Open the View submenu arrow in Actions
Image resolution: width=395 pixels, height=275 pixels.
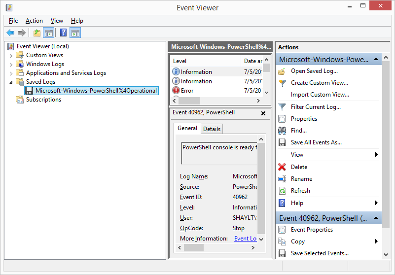point(376,155)
